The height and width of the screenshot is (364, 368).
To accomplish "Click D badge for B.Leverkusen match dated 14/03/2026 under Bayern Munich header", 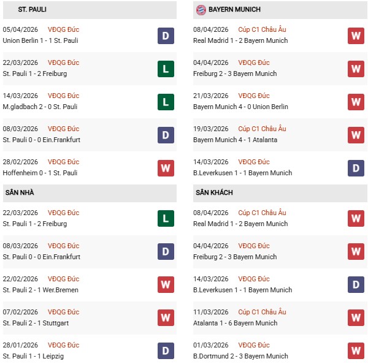I will tap(356, 168).
